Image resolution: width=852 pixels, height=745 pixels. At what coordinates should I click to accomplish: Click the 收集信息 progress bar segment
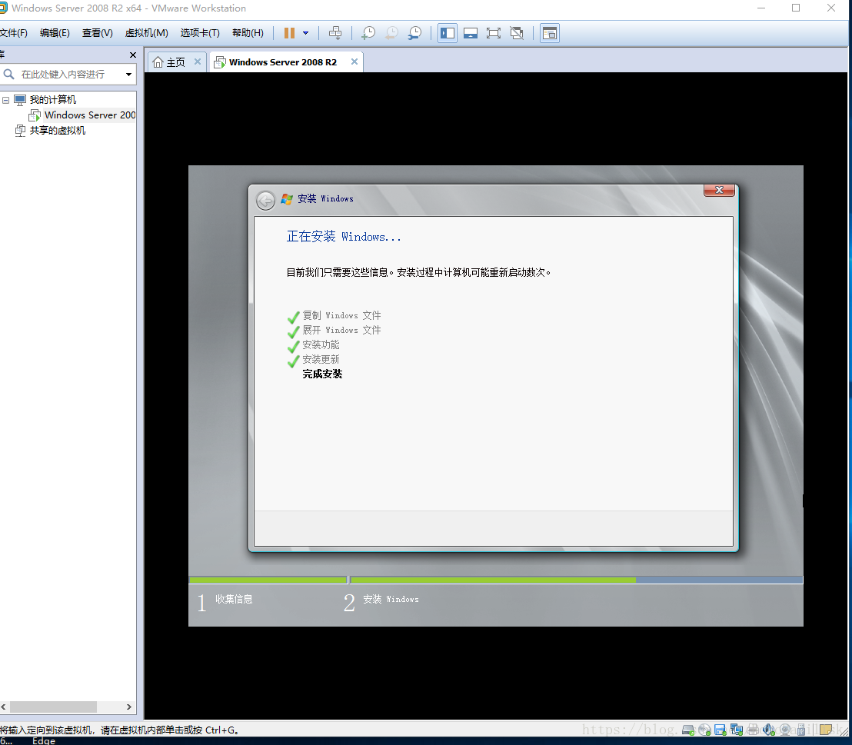click(268, 580)
